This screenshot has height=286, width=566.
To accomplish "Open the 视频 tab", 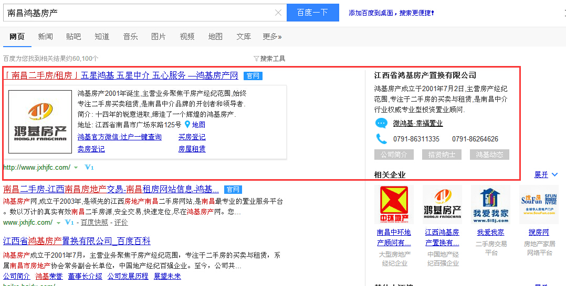I will tap(187, 36).
